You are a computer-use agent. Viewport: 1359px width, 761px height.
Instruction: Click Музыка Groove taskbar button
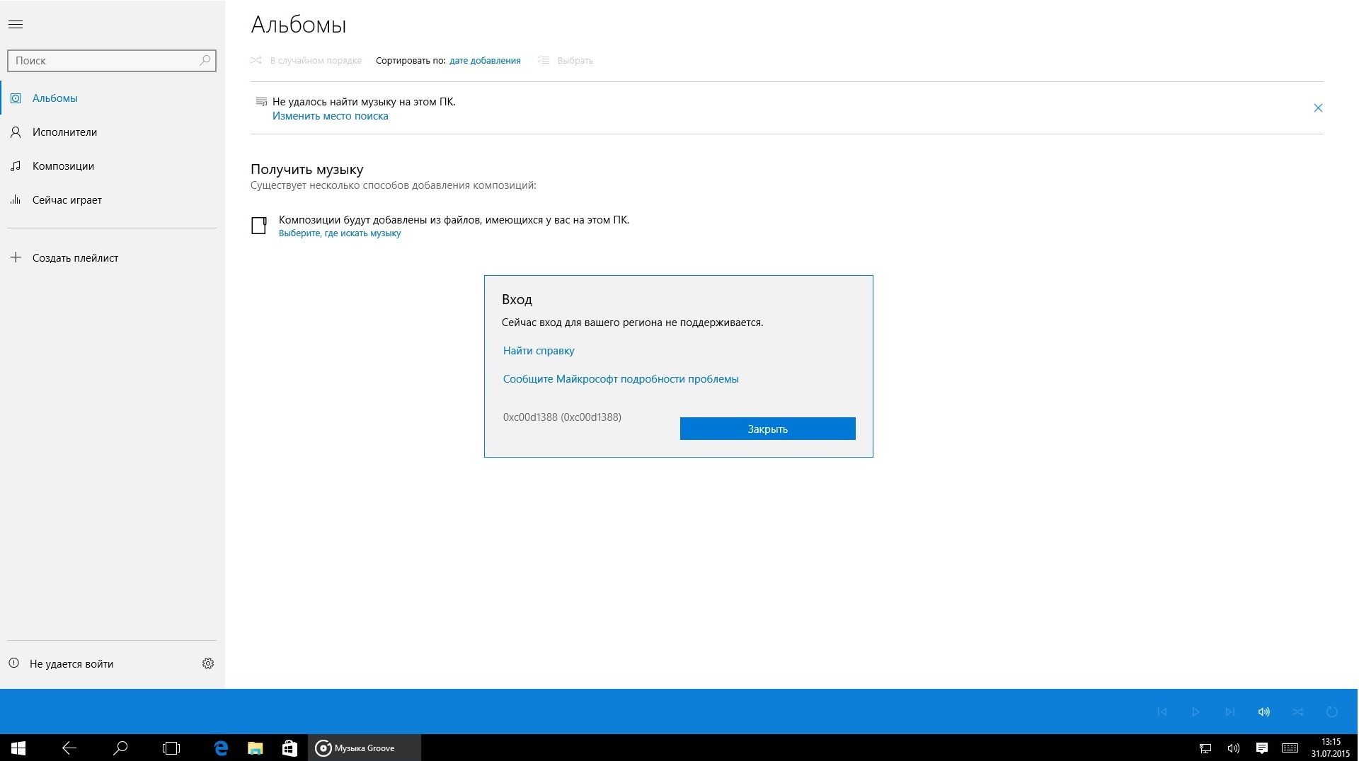tap(365, 748)
